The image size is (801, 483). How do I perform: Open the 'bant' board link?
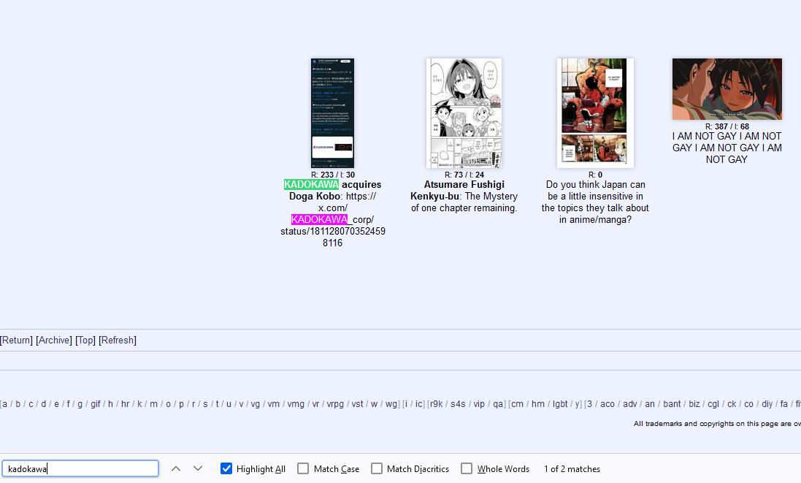click(x=672, y=404)
